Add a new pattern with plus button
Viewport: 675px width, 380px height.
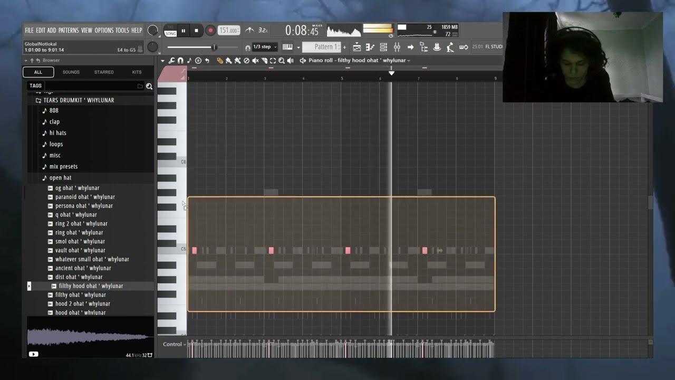coord(344,47)
